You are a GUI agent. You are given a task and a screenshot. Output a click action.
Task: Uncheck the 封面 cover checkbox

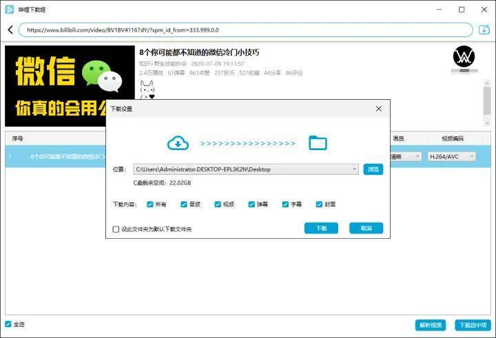(319, 204)
